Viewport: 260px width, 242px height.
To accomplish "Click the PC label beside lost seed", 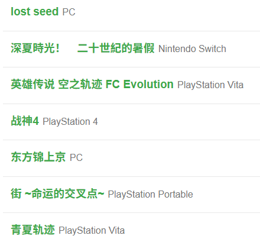I will pyautogui.click(x=69, y=12).
